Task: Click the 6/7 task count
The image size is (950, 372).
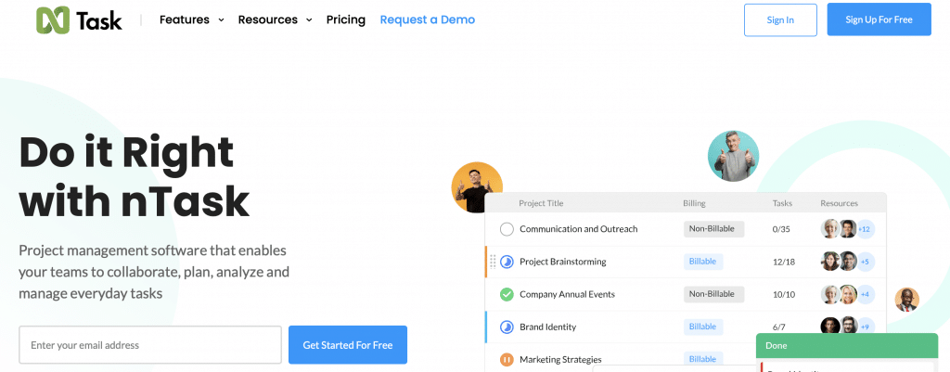Action: click(x=779, y=327)
